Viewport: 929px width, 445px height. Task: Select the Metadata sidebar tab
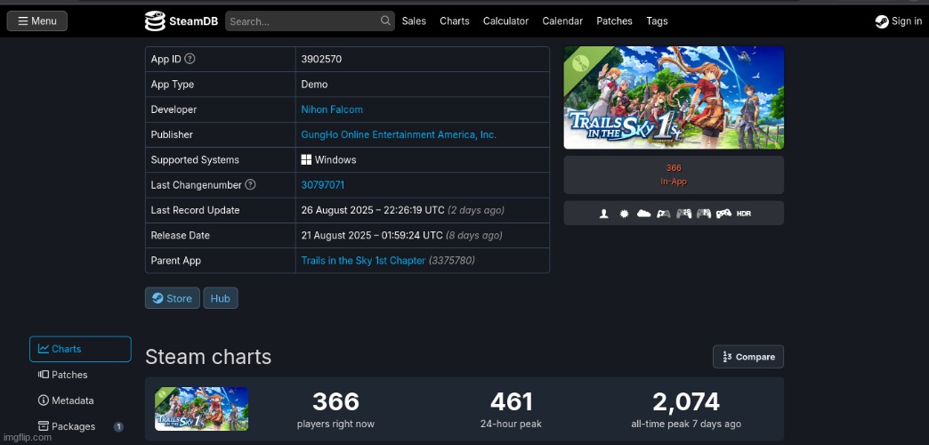(80, 400)
